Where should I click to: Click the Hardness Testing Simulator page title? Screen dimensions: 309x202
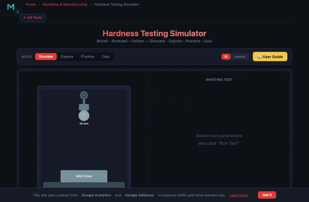pos(154,33)
